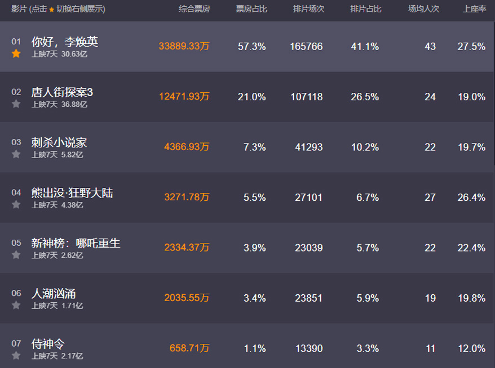Sort by 上座率 column header
The image size is (495, 368).
[474, 10]
